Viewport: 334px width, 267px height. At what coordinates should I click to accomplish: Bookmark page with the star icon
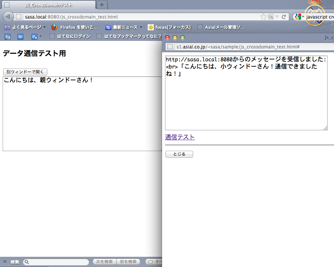(x=264, y=17)
